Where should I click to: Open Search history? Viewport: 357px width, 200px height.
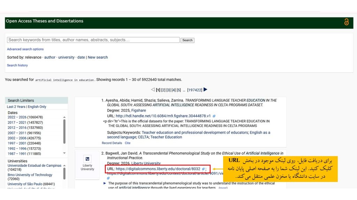pyautogui.click(x=17, y=65)
